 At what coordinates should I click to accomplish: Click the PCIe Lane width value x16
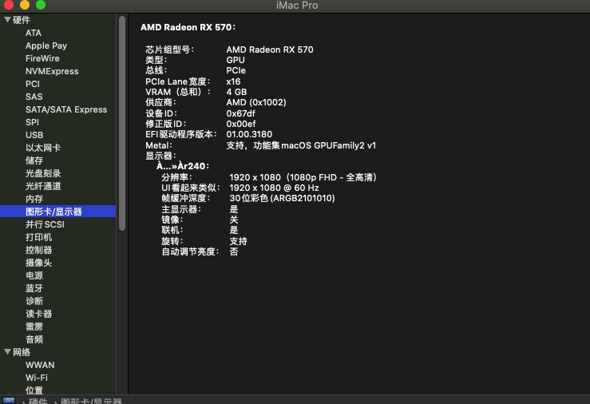coord(233,81)
